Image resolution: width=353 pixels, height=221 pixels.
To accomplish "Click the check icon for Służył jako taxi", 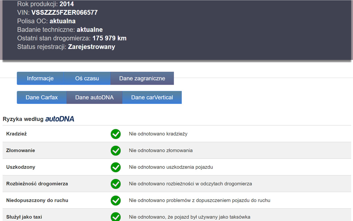I will coord(116,217).
